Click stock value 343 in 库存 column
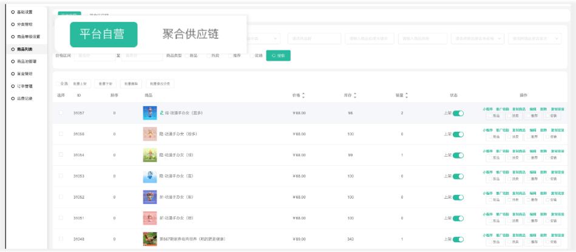Viewport: 576px width, 252px height. tap(350, 239)
